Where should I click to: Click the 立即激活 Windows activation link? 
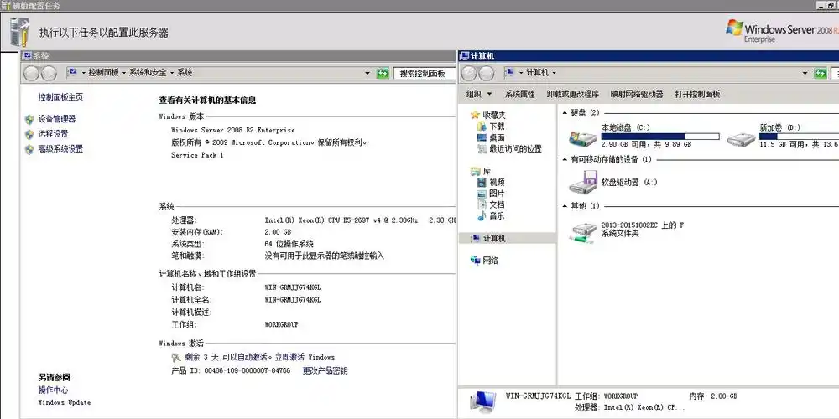tap(305, 357)
